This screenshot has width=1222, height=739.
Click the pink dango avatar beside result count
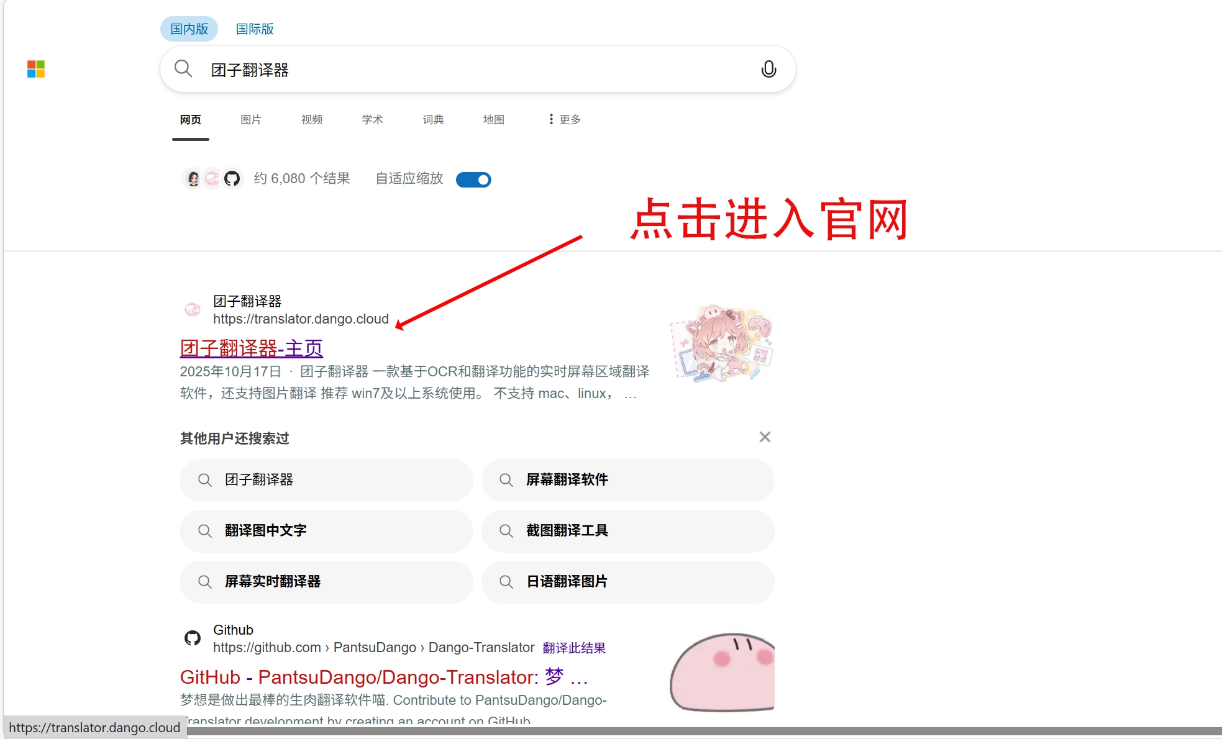coord(212,179)
